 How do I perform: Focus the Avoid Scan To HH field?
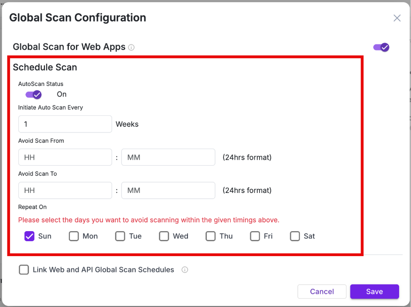tap(65, 190)
